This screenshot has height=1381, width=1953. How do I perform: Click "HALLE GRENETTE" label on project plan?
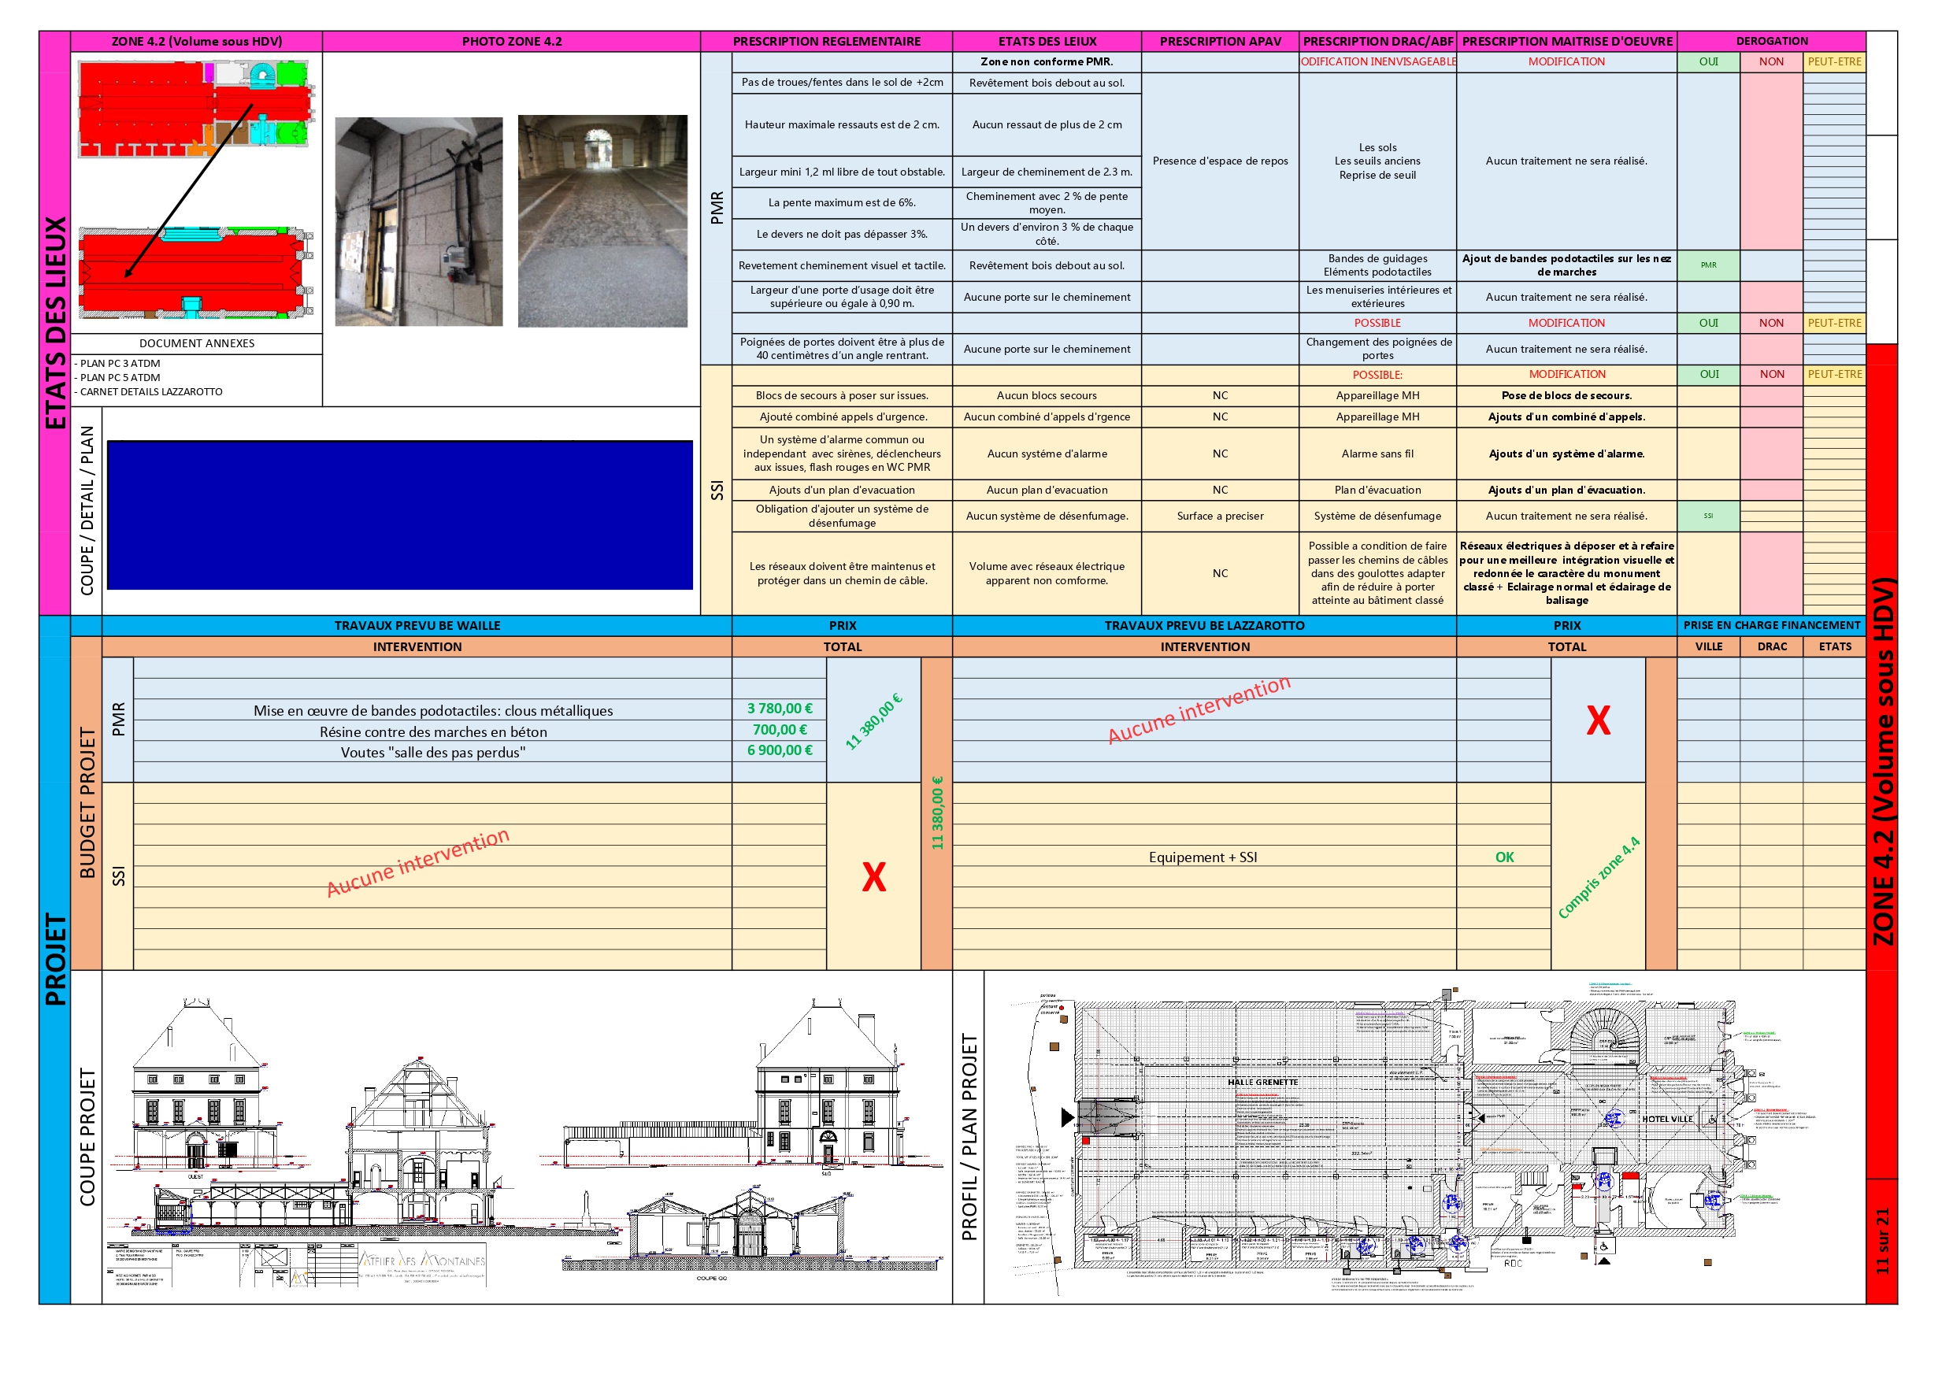[x=1262, y=1083]
